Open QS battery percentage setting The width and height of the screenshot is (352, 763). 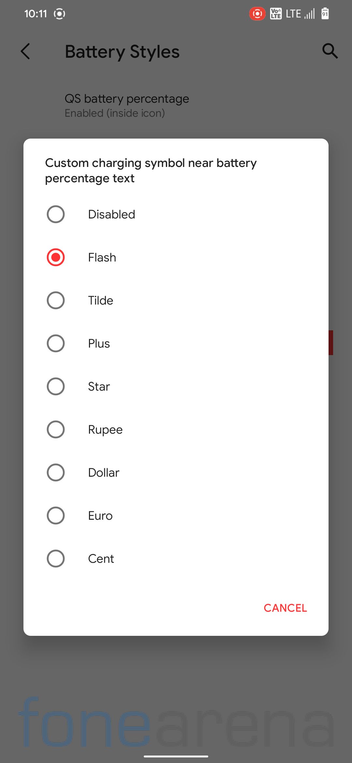coord(176,106)
